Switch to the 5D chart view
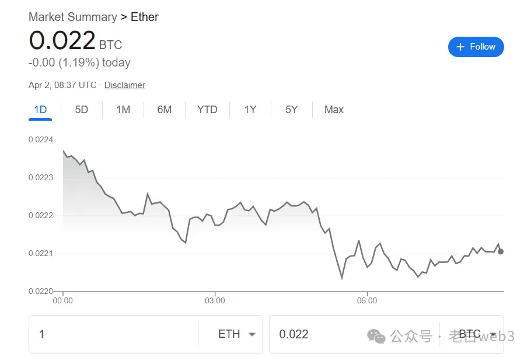 [x=81, y=110]
